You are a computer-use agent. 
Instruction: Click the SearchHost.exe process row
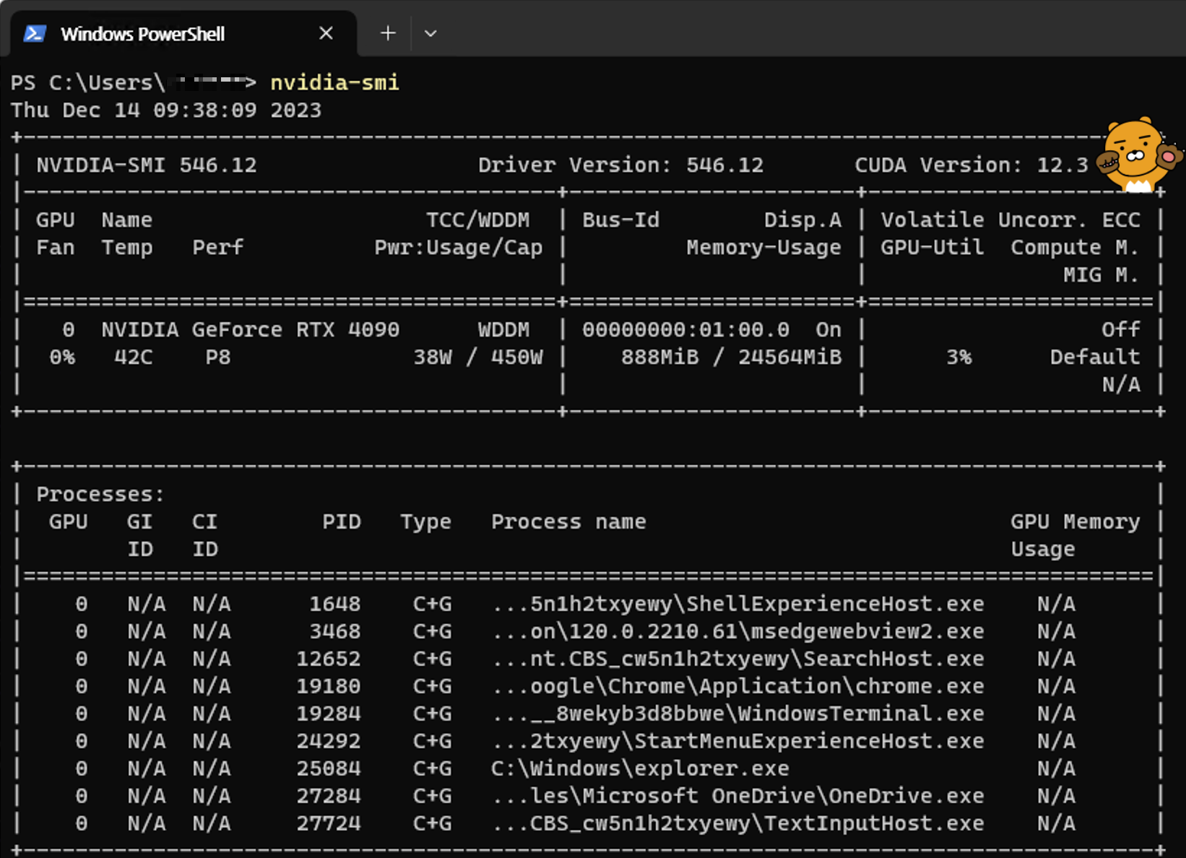(x=587, y=659)
